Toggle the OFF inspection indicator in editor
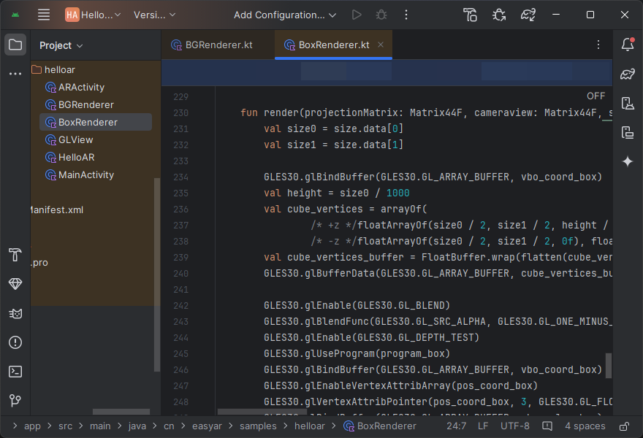This screenshot has height=438, width=643. pos(596,96)
